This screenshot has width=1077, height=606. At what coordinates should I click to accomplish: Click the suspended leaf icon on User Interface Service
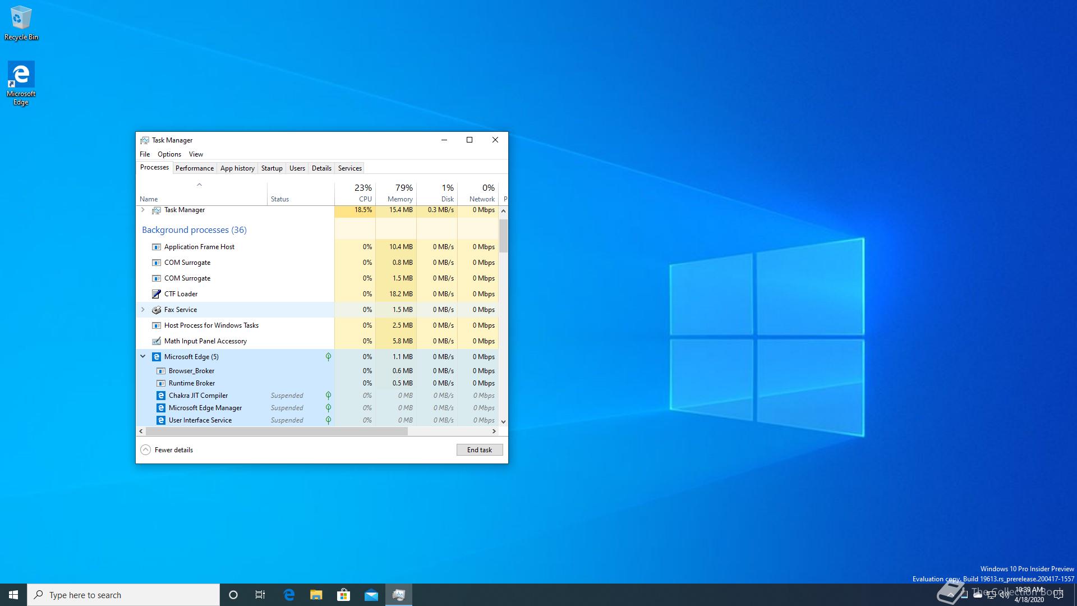[328, 420]
